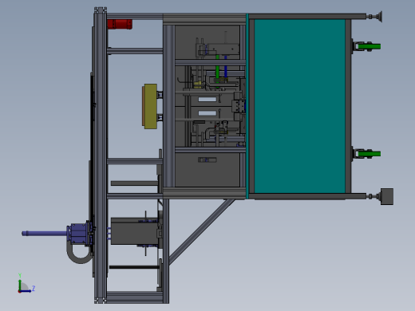
Task: Select the large teal side panel
Action: click(299, 106)
